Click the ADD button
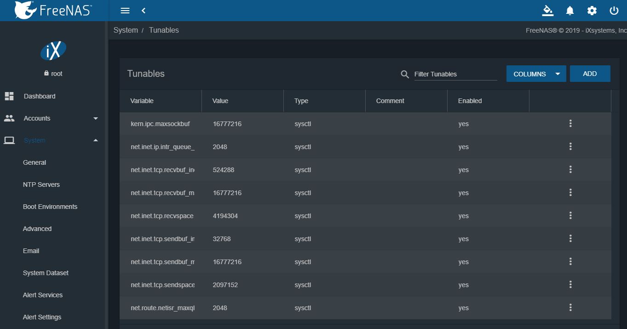Viewport: 627px width, 329px height. tap(590, 74)
